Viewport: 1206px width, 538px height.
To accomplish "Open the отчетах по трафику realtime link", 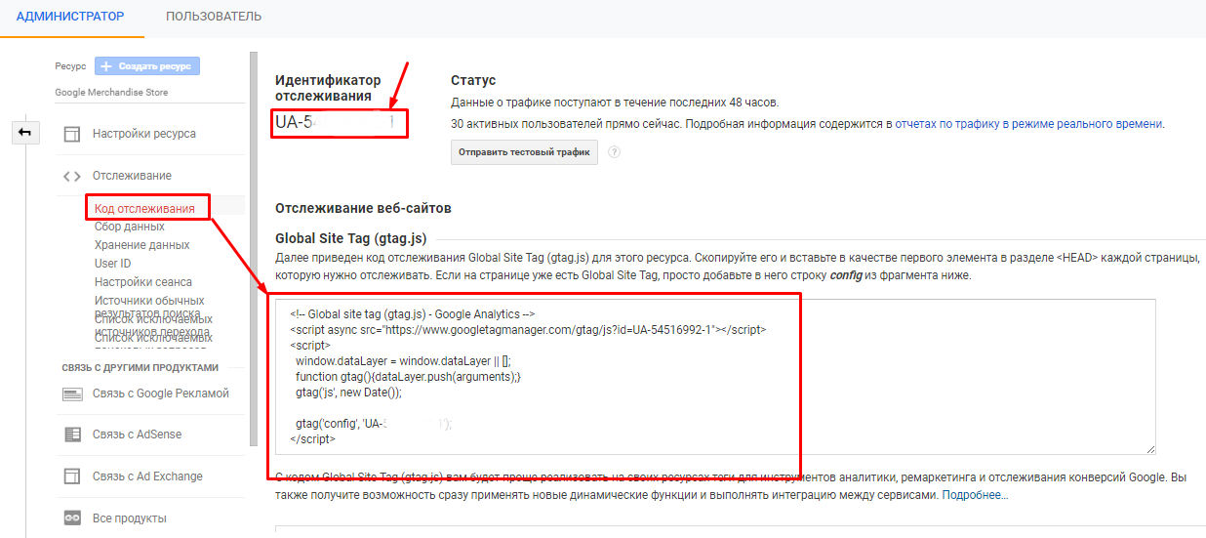I will 1028,124.
